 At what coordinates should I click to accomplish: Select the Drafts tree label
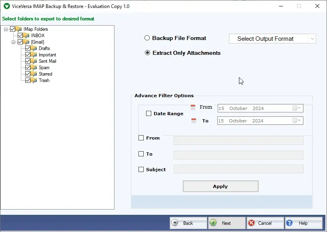(44, 48)
